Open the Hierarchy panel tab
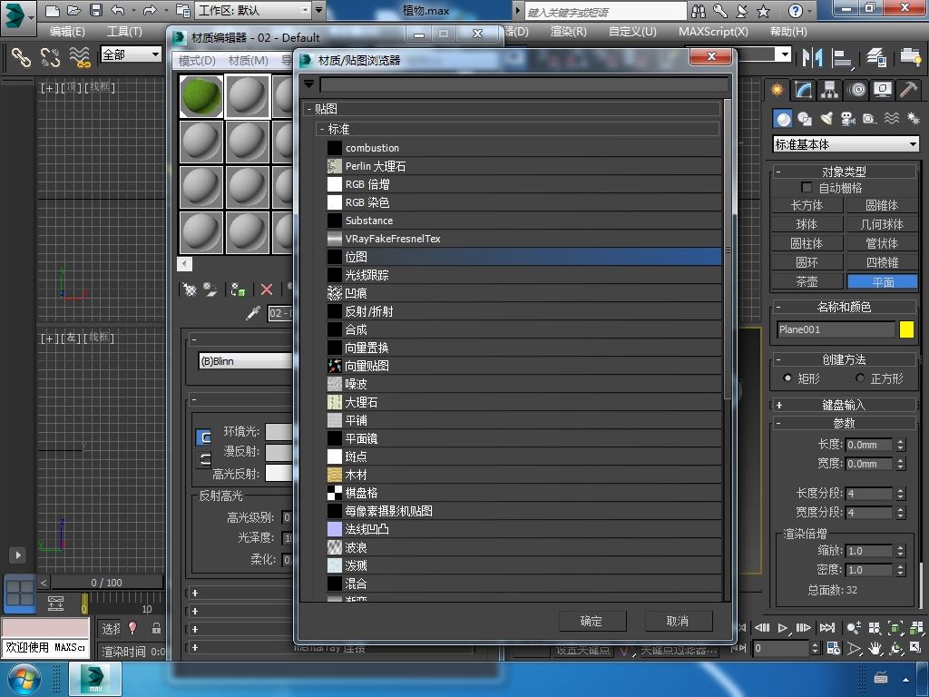 [829, 90]
